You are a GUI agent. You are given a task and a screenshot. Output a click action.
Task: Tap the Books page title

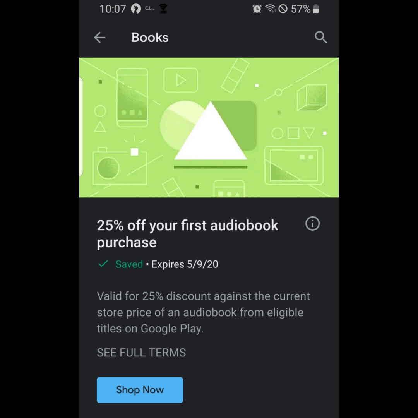click(x=150, y=37)
